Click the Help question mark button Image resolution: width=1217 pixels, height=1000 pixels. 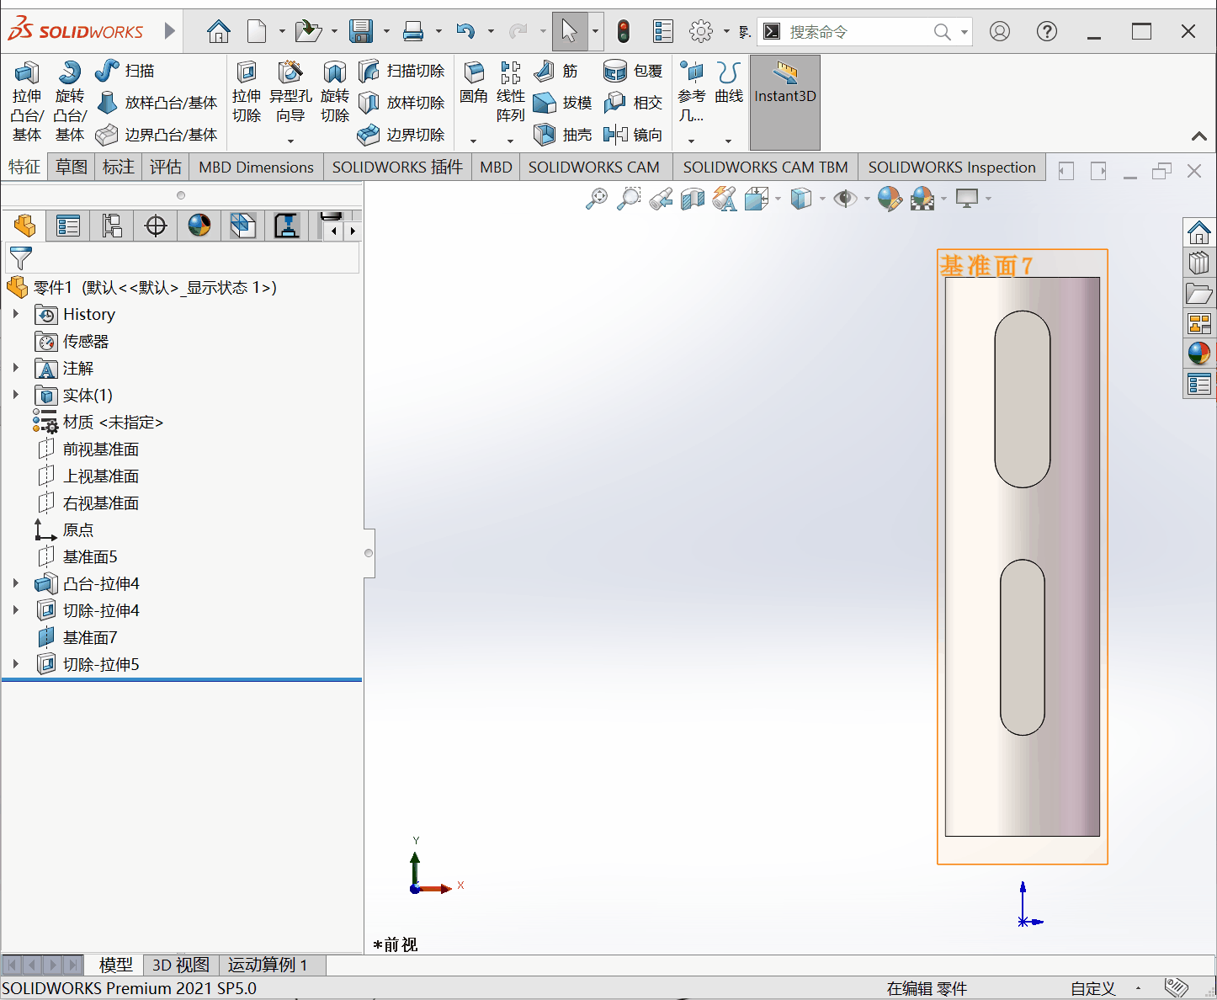[x=1047, y=32]
